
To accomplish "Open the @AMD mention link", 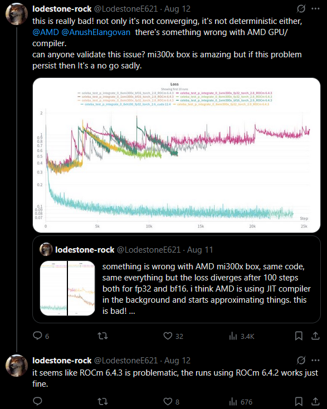I will [46, 32].
